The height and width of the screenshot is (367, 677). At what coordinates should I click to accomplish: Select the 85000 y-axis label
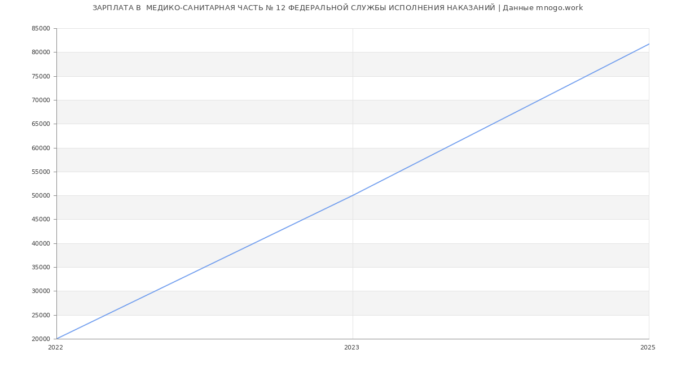point(41,28)
